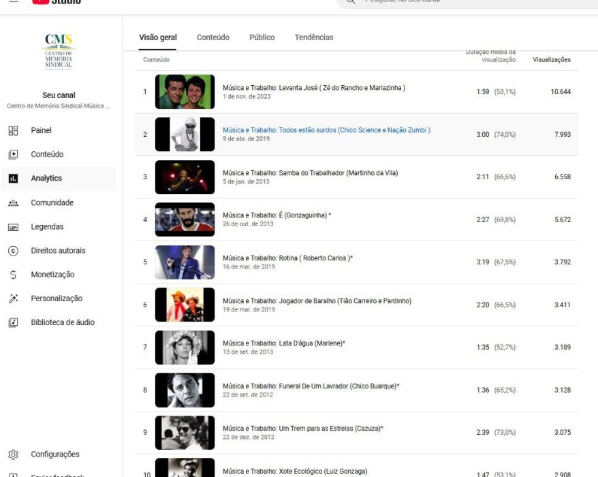Open the Personalização magic wand icon
The image size is (598, 477).
tap(13, 298)
